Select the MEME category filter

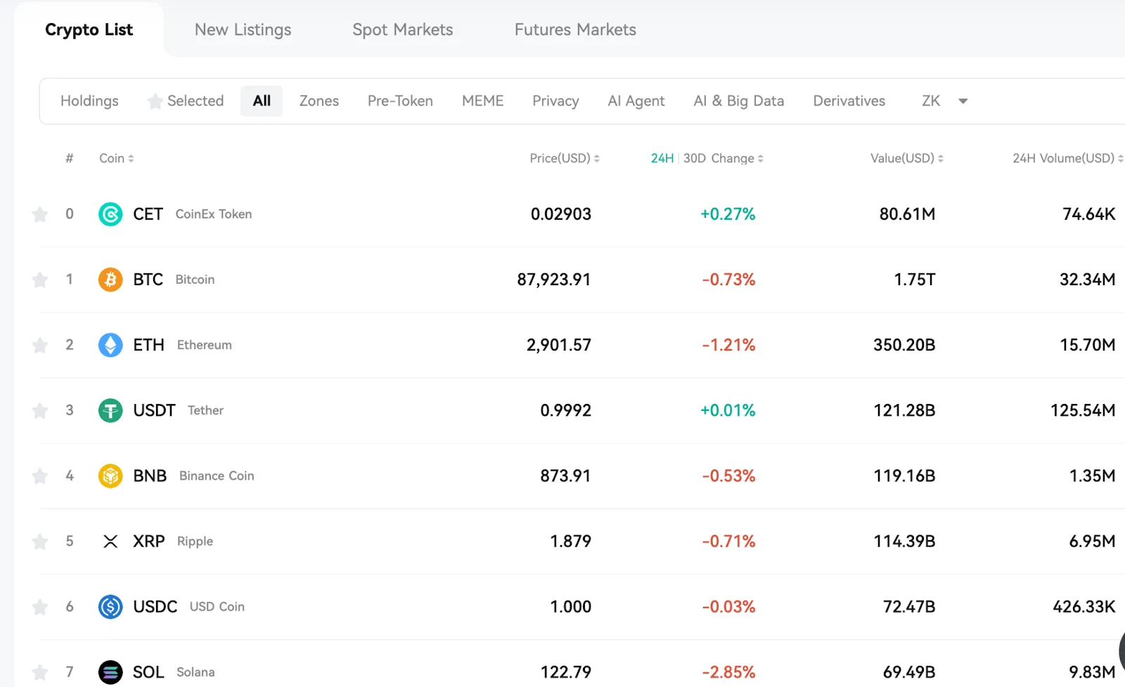(483, 101)
